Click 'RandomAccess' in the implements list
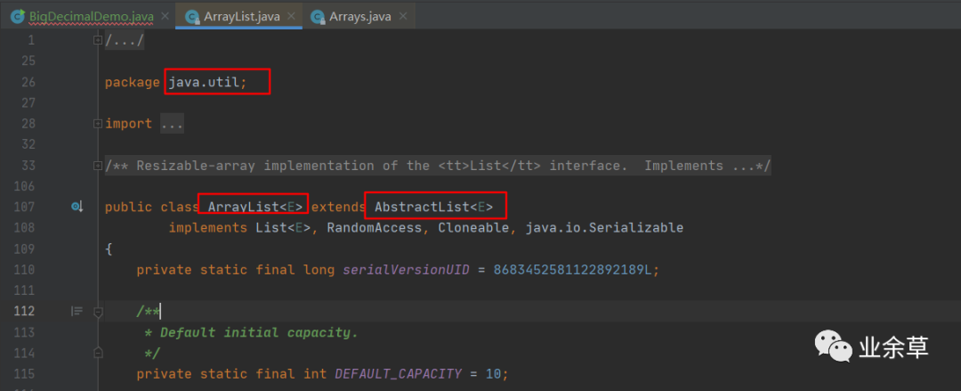961x391 pixels. [x=375, y=228]
